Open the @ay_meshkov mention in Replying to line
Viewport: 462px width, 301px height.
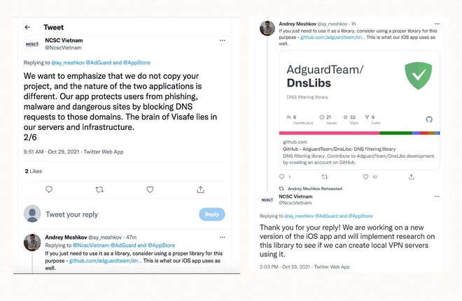(x=68, y=63)
